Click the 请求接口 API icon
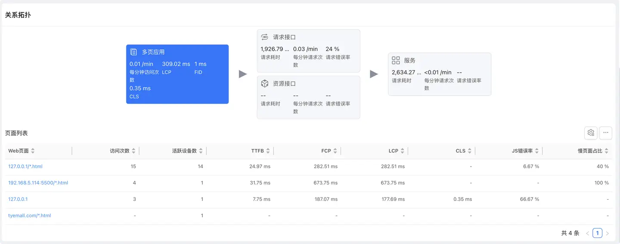The image size is (620, 244). (265, 37)
